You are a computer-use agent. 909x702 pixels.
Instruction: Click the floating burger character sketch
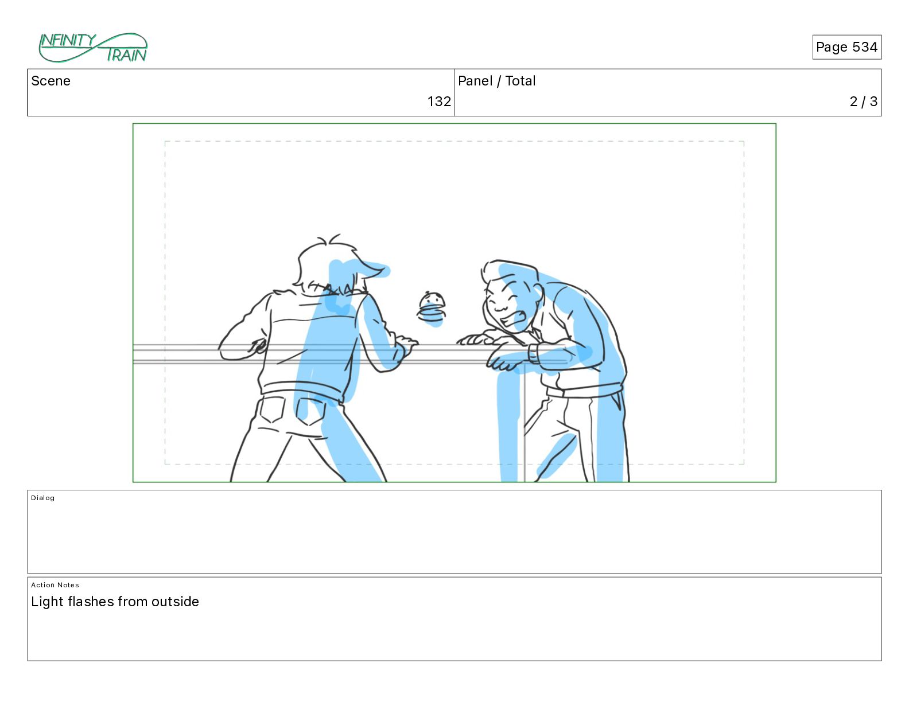pyautogui.click(x=431, y=309)
